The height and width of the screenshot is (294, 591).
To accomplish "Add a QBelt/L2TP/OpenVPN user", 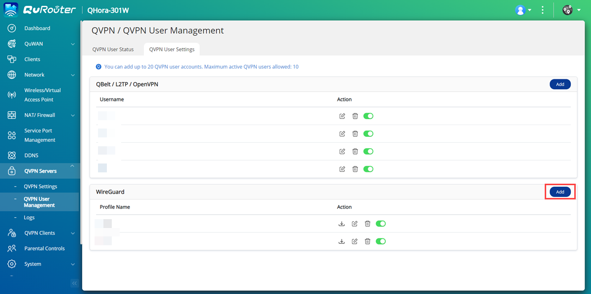I will coord(560,84).
